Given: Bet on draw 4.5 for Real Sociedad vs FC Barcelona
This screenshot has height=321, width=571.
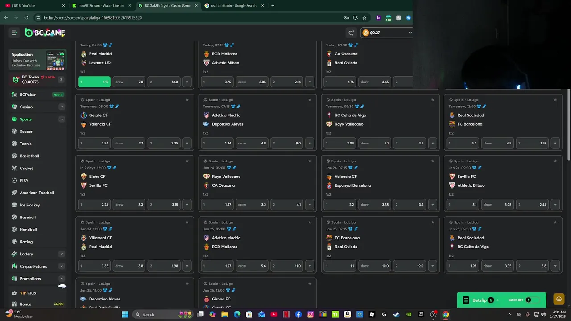Looking at the screenshot, I should (x=497, y=143).
